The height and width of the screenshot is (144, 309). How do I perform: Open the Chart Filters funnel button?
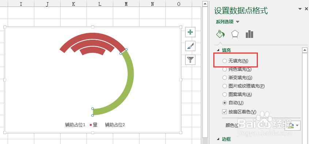pyautogui.click(x=190, y=60)
